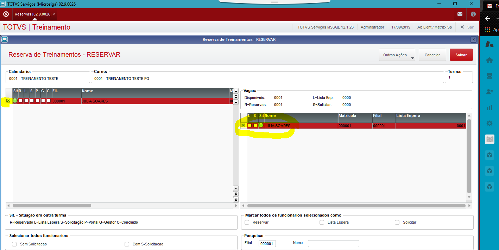Click window icon left of dialog title bar
This screenshot has width=499, height=250.
click(x=4, y=39)
